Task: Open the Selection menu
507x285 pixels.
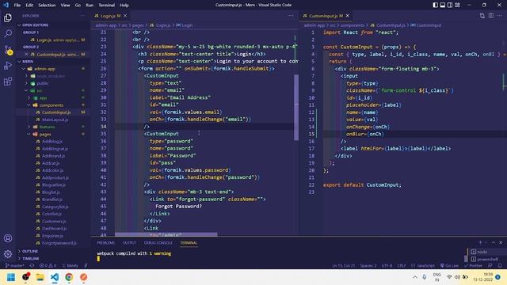Action: (x=47, y=6)
